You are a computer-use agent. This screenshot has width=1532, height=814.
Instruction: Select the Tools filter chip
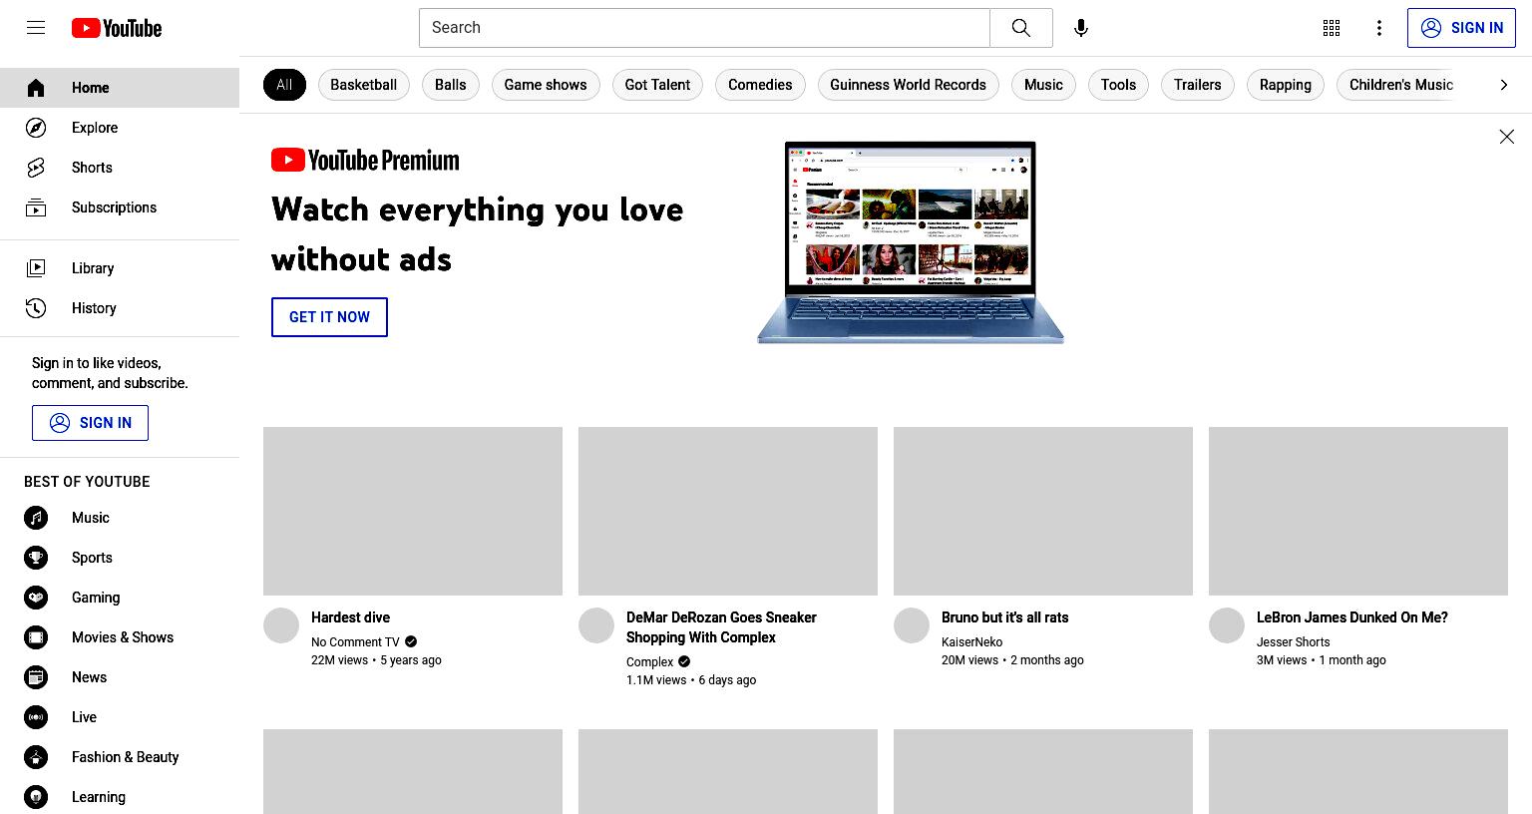(x=1118, y=85)
